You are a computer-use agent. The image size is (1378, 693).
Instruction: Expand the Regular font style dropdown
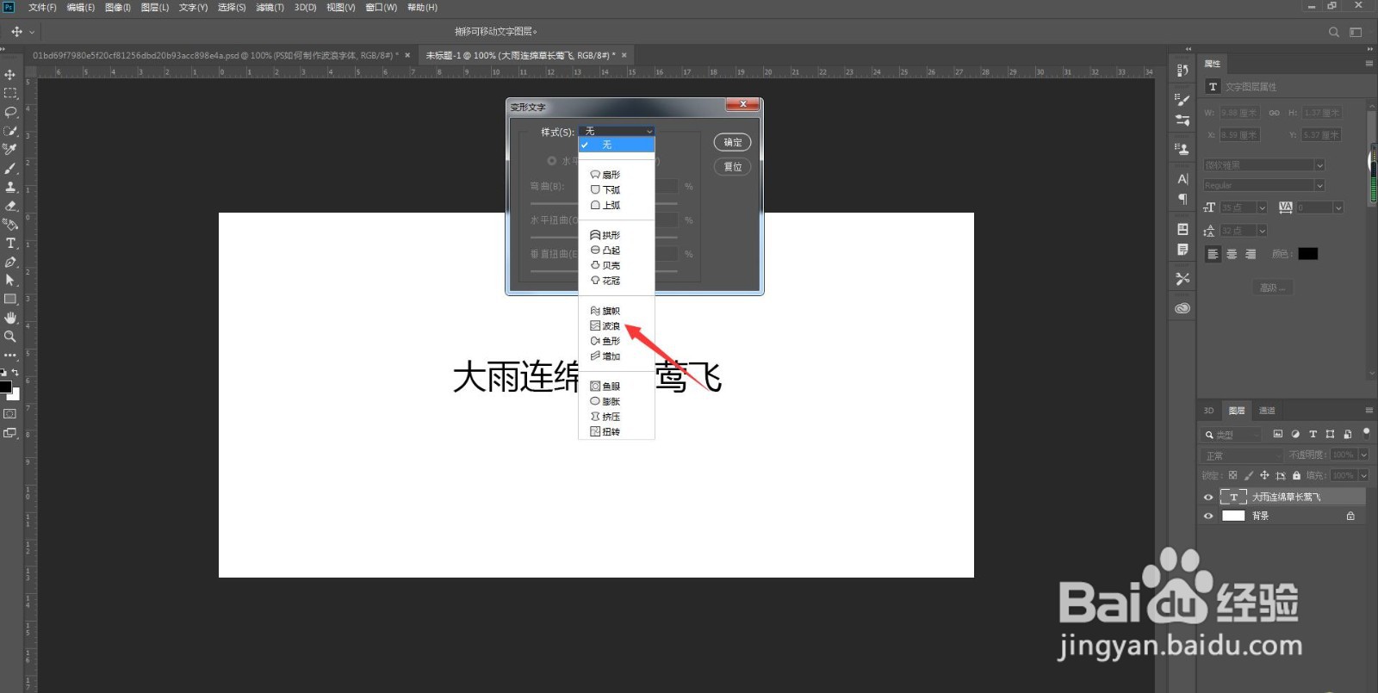[1319, 186]
